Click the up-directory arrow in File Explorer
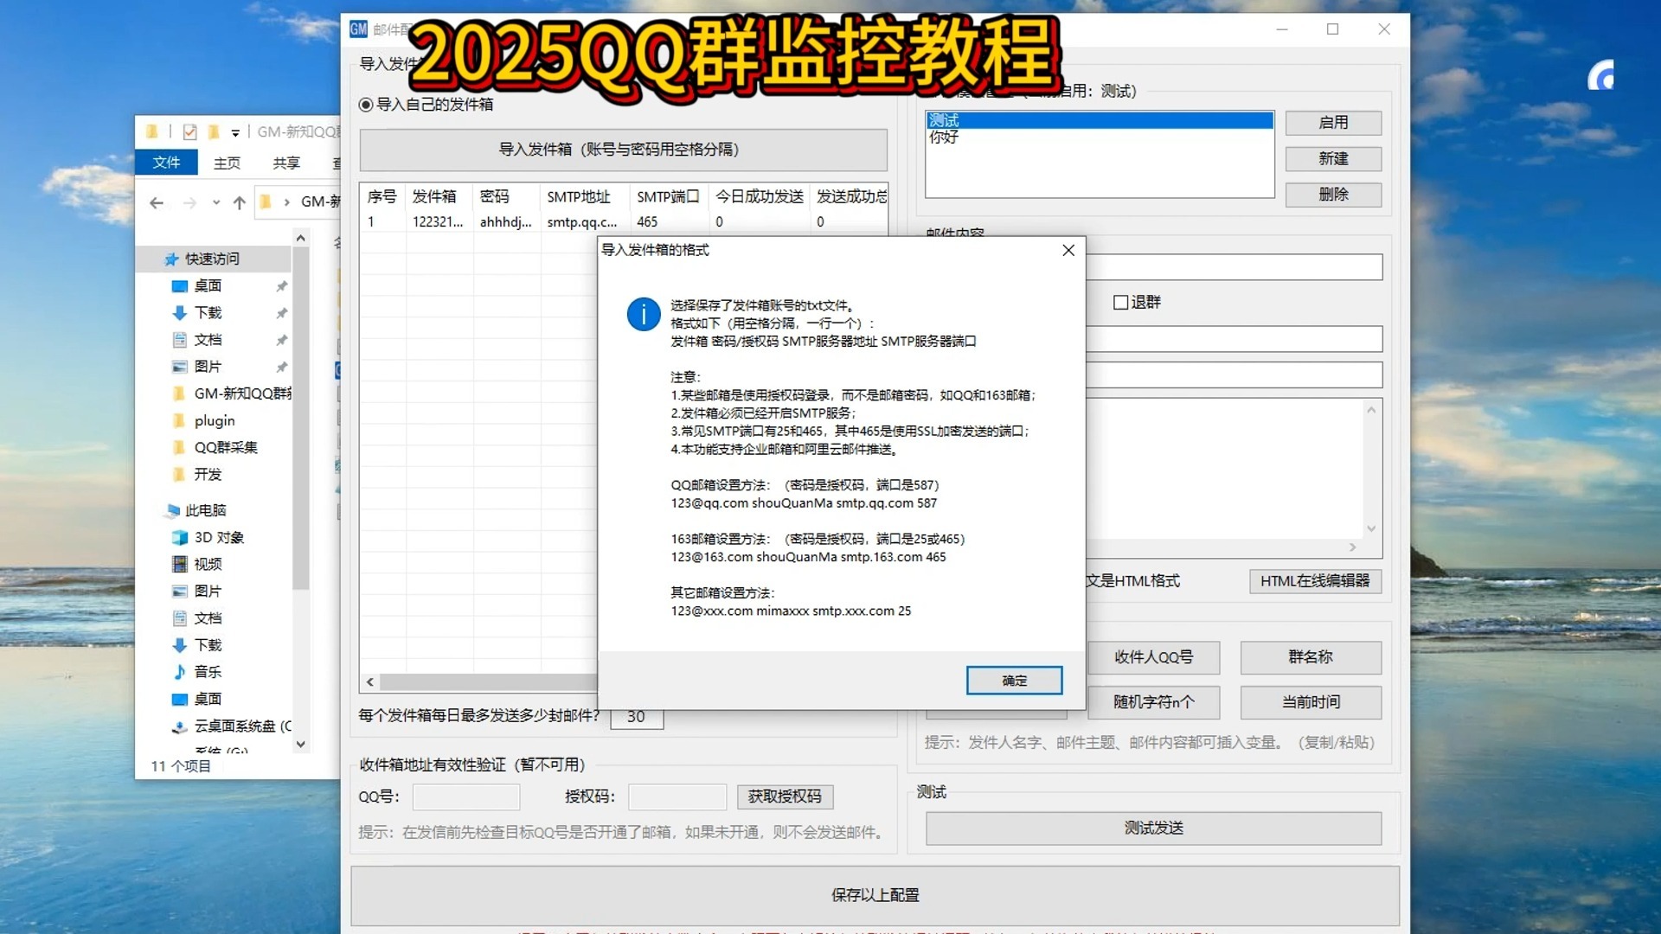This screenshot has height=934, width=1661. (x=240, y=202)
